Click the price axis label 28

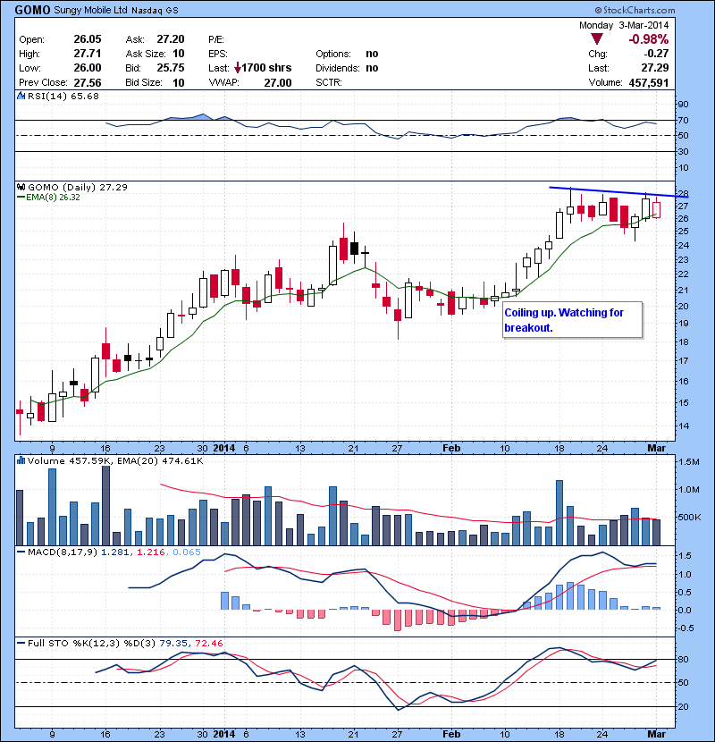pos(683,193)
